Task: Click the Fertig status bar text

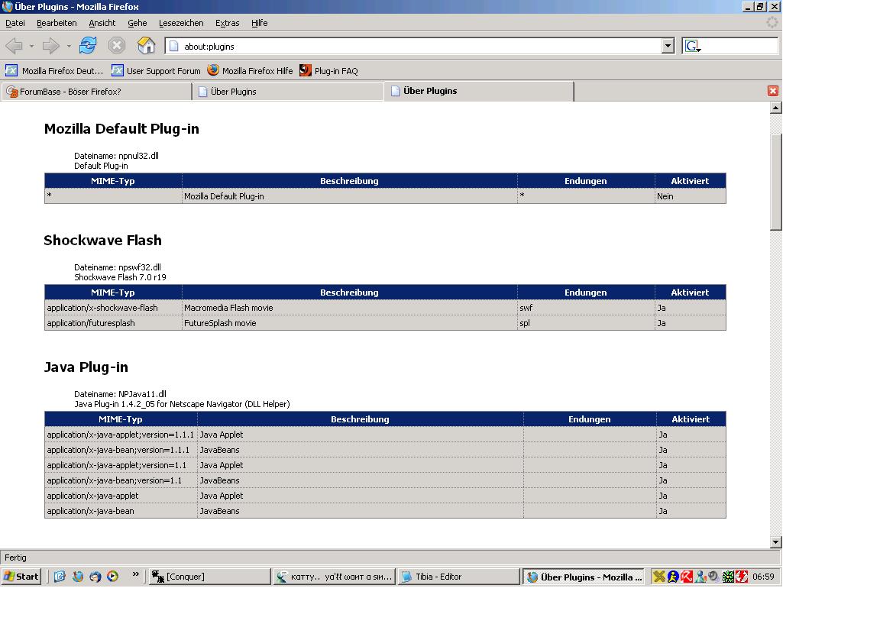Action: click(x=16, y=558)
